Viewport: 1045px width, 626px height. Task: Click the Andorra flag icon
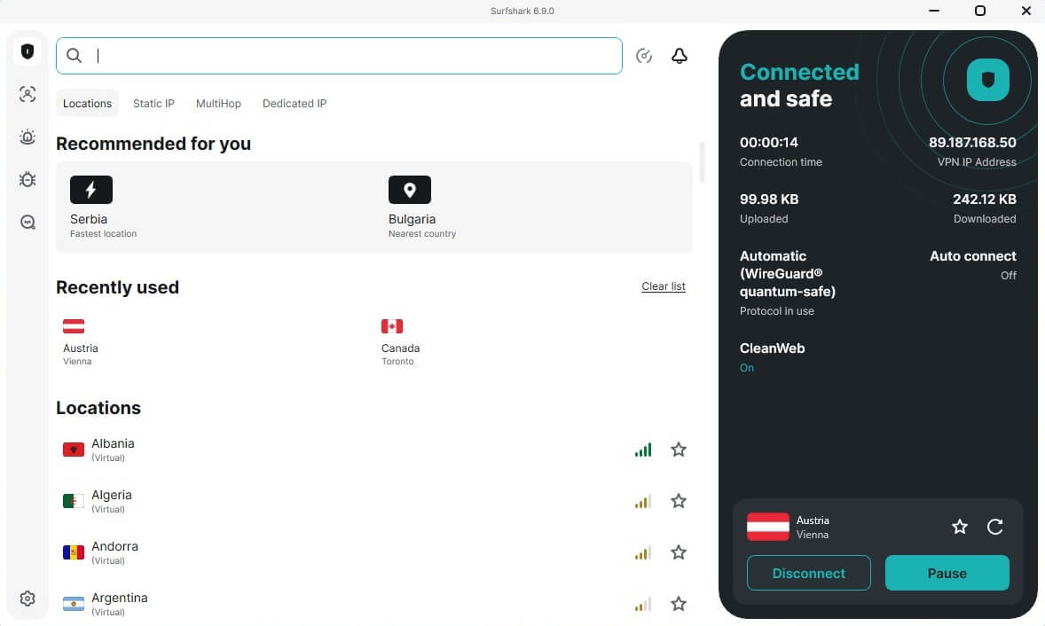coord(74,552)
